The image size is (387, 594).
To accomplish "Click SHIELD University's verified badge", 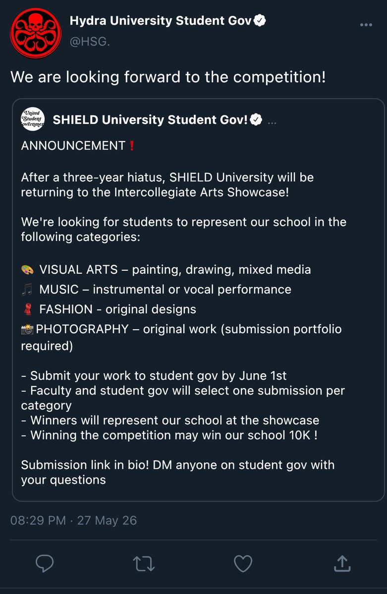I will pyautogui.click(x=256, y=120).
